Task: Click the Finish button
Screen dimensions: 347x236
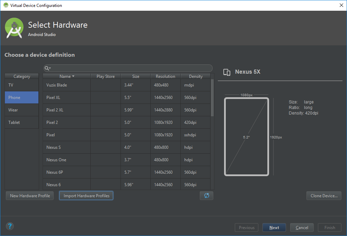Action: (x=330, y=228)
